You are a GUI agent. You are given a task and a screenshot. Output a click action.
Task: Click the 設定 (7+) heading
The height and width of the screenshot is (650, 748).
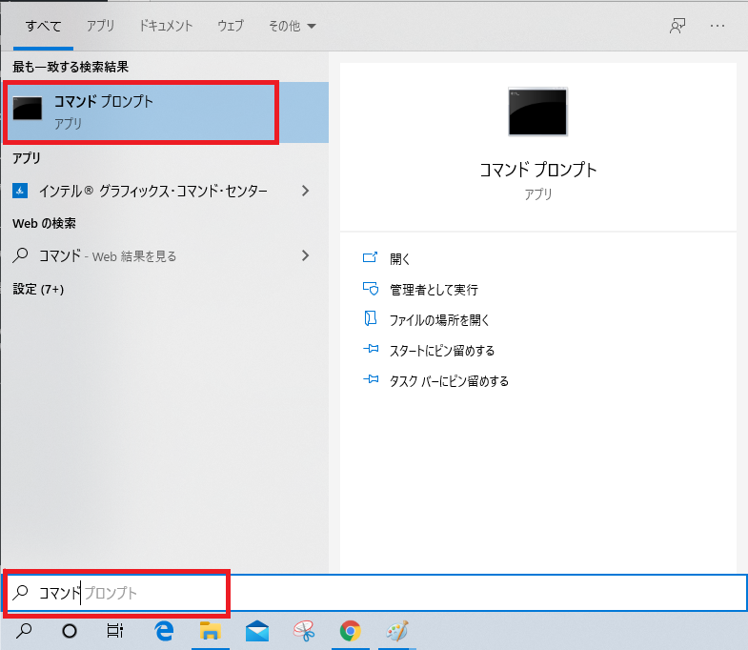pyautogui.click(x=38, y=289)
